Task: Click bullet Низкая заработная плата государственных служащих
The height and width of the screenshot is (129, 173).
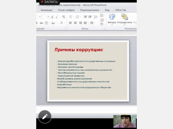Action: tap(86, 61)
